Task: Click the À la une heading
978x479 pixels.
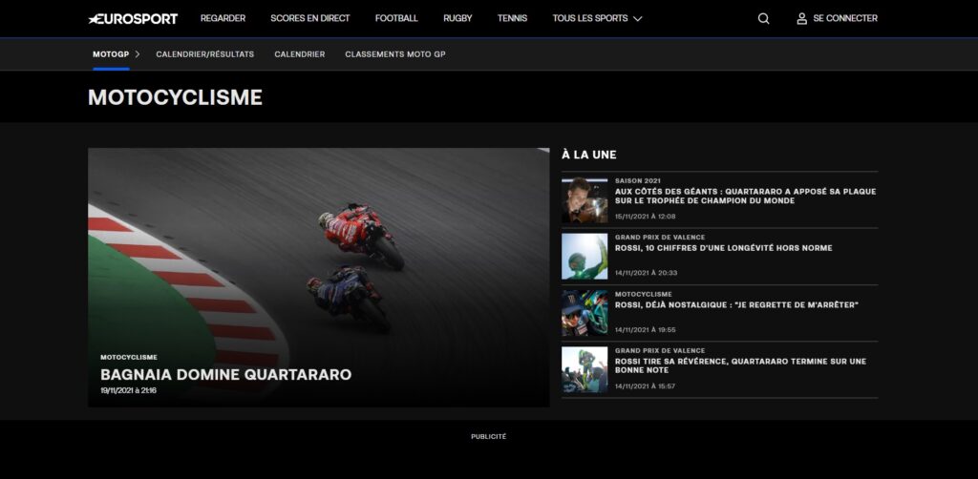Action: 588,155
